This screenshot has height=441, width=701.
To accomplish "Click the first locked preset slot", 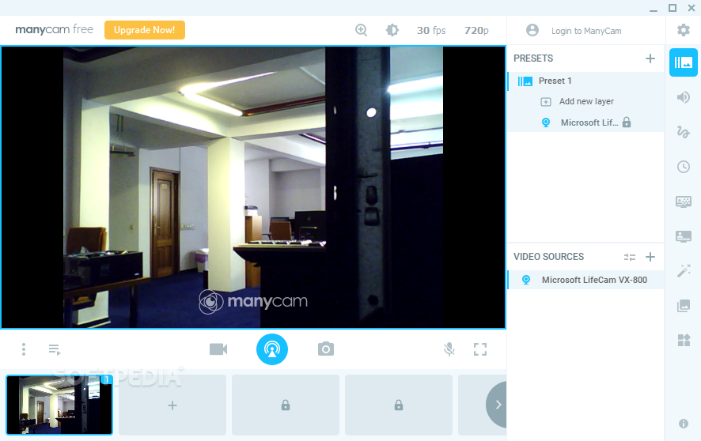I will tap(286, 405).
